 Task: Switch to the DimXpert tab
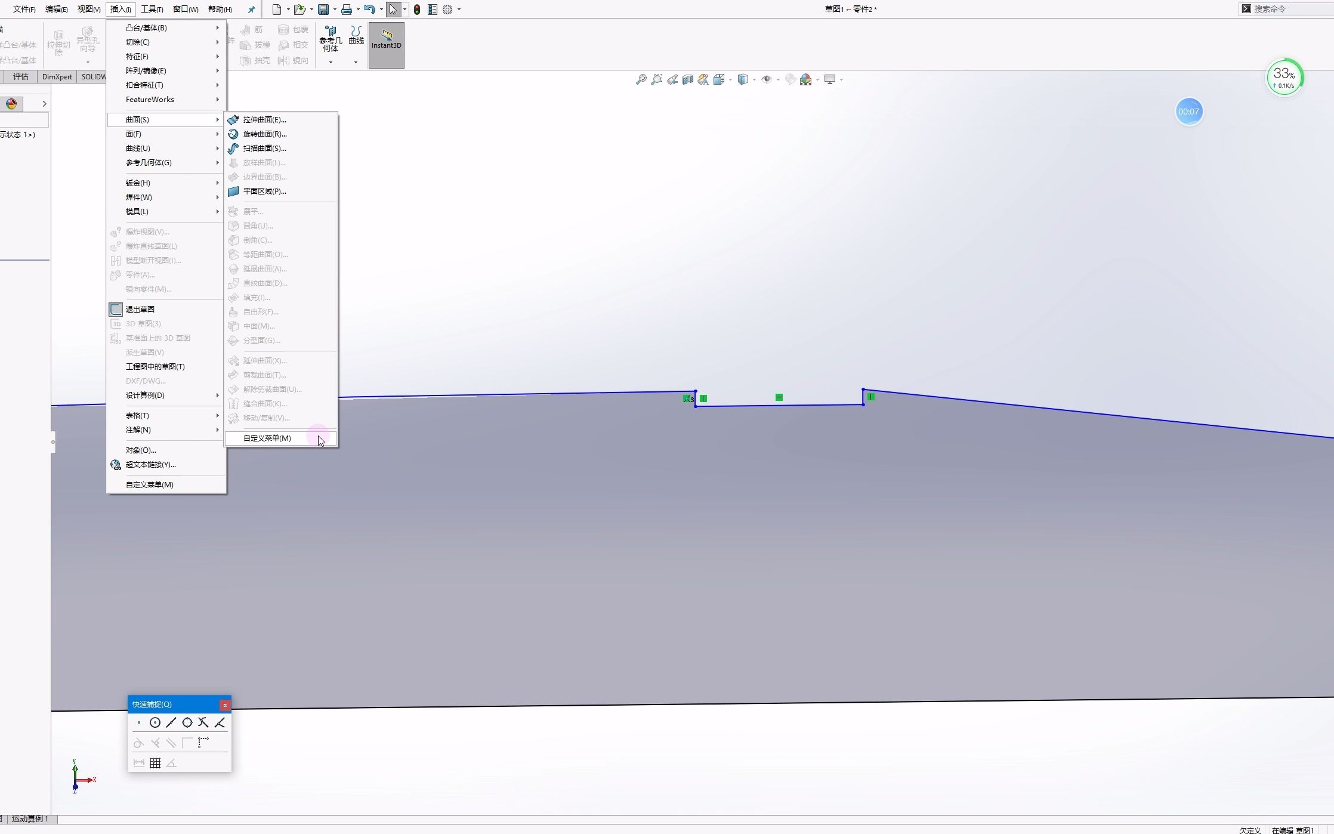(x=57, y=77)
